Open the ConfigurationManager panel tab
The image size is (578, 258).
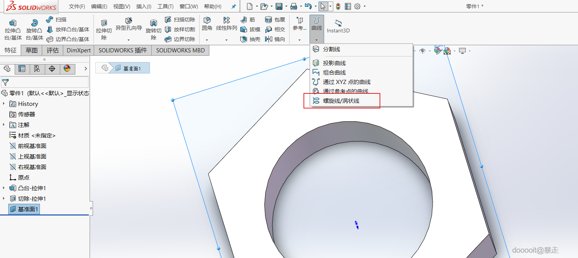point(37,69)
